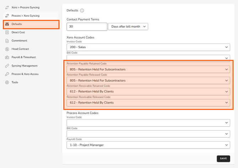The height and width of the screenshot is (168, 238).
Task: Open the empty Procore Invoice Code dropdown
Action: tap(148, 123)
